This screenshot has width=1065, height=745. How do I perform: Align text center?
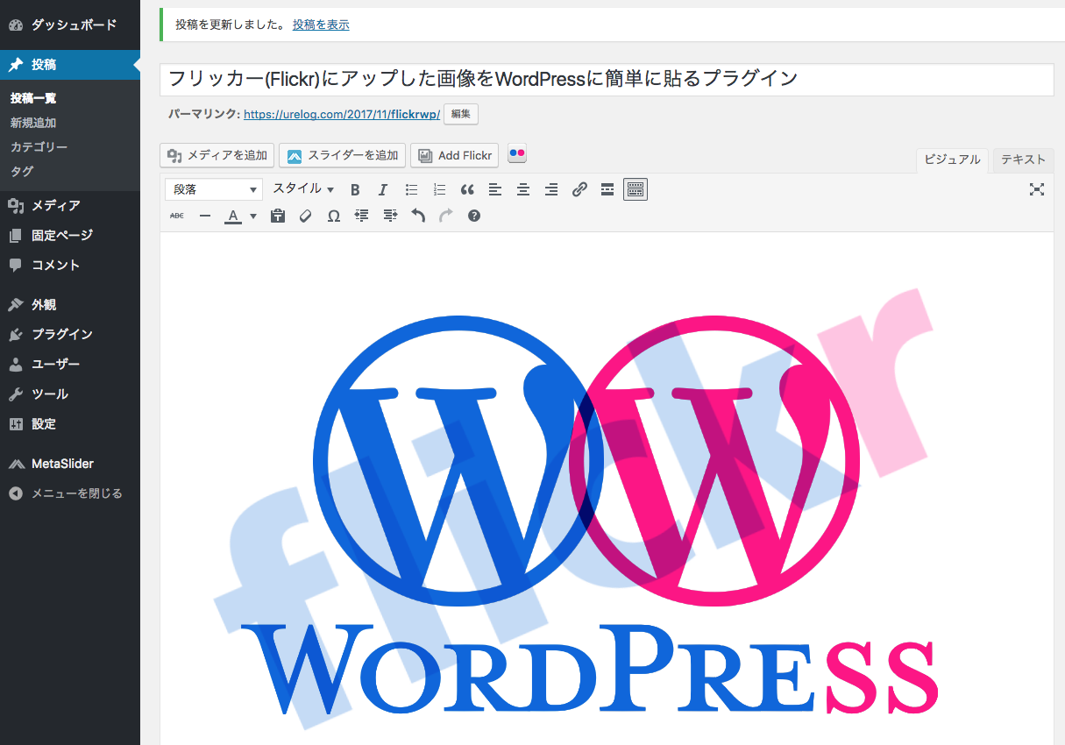[523, 189]
